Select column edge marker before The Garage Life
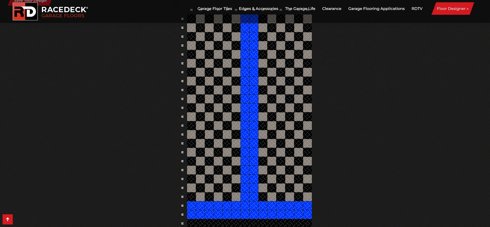 (281, 10)
